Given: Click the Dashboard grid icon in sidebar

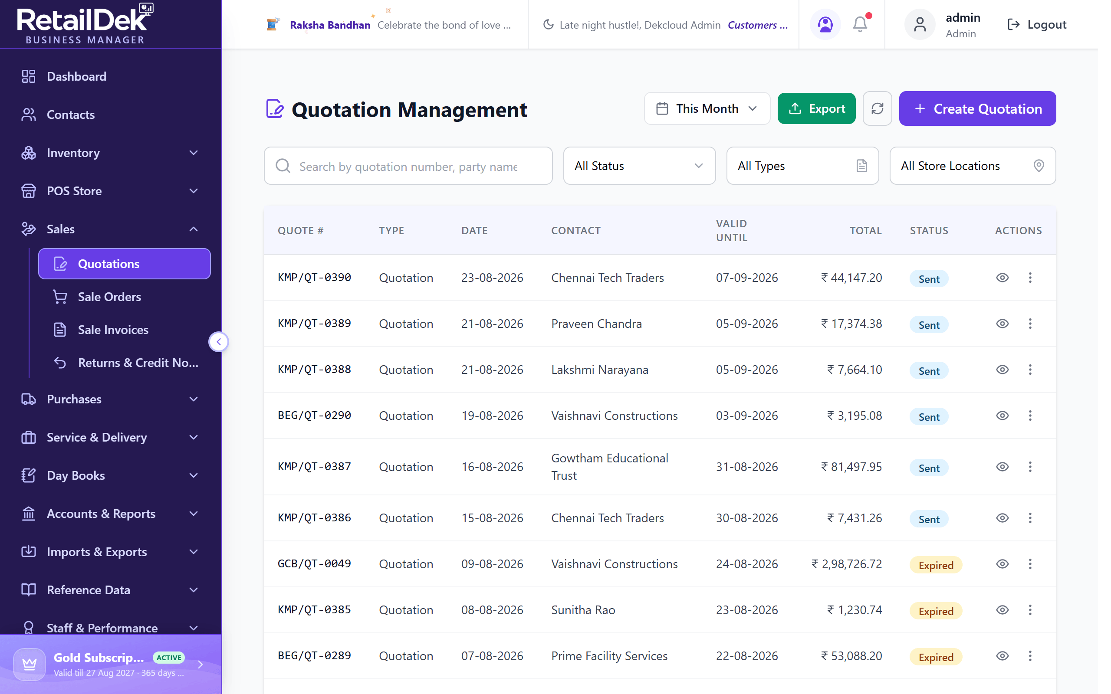Looking at the screenshot, I should pyautogui.click(x=29, y=76).
